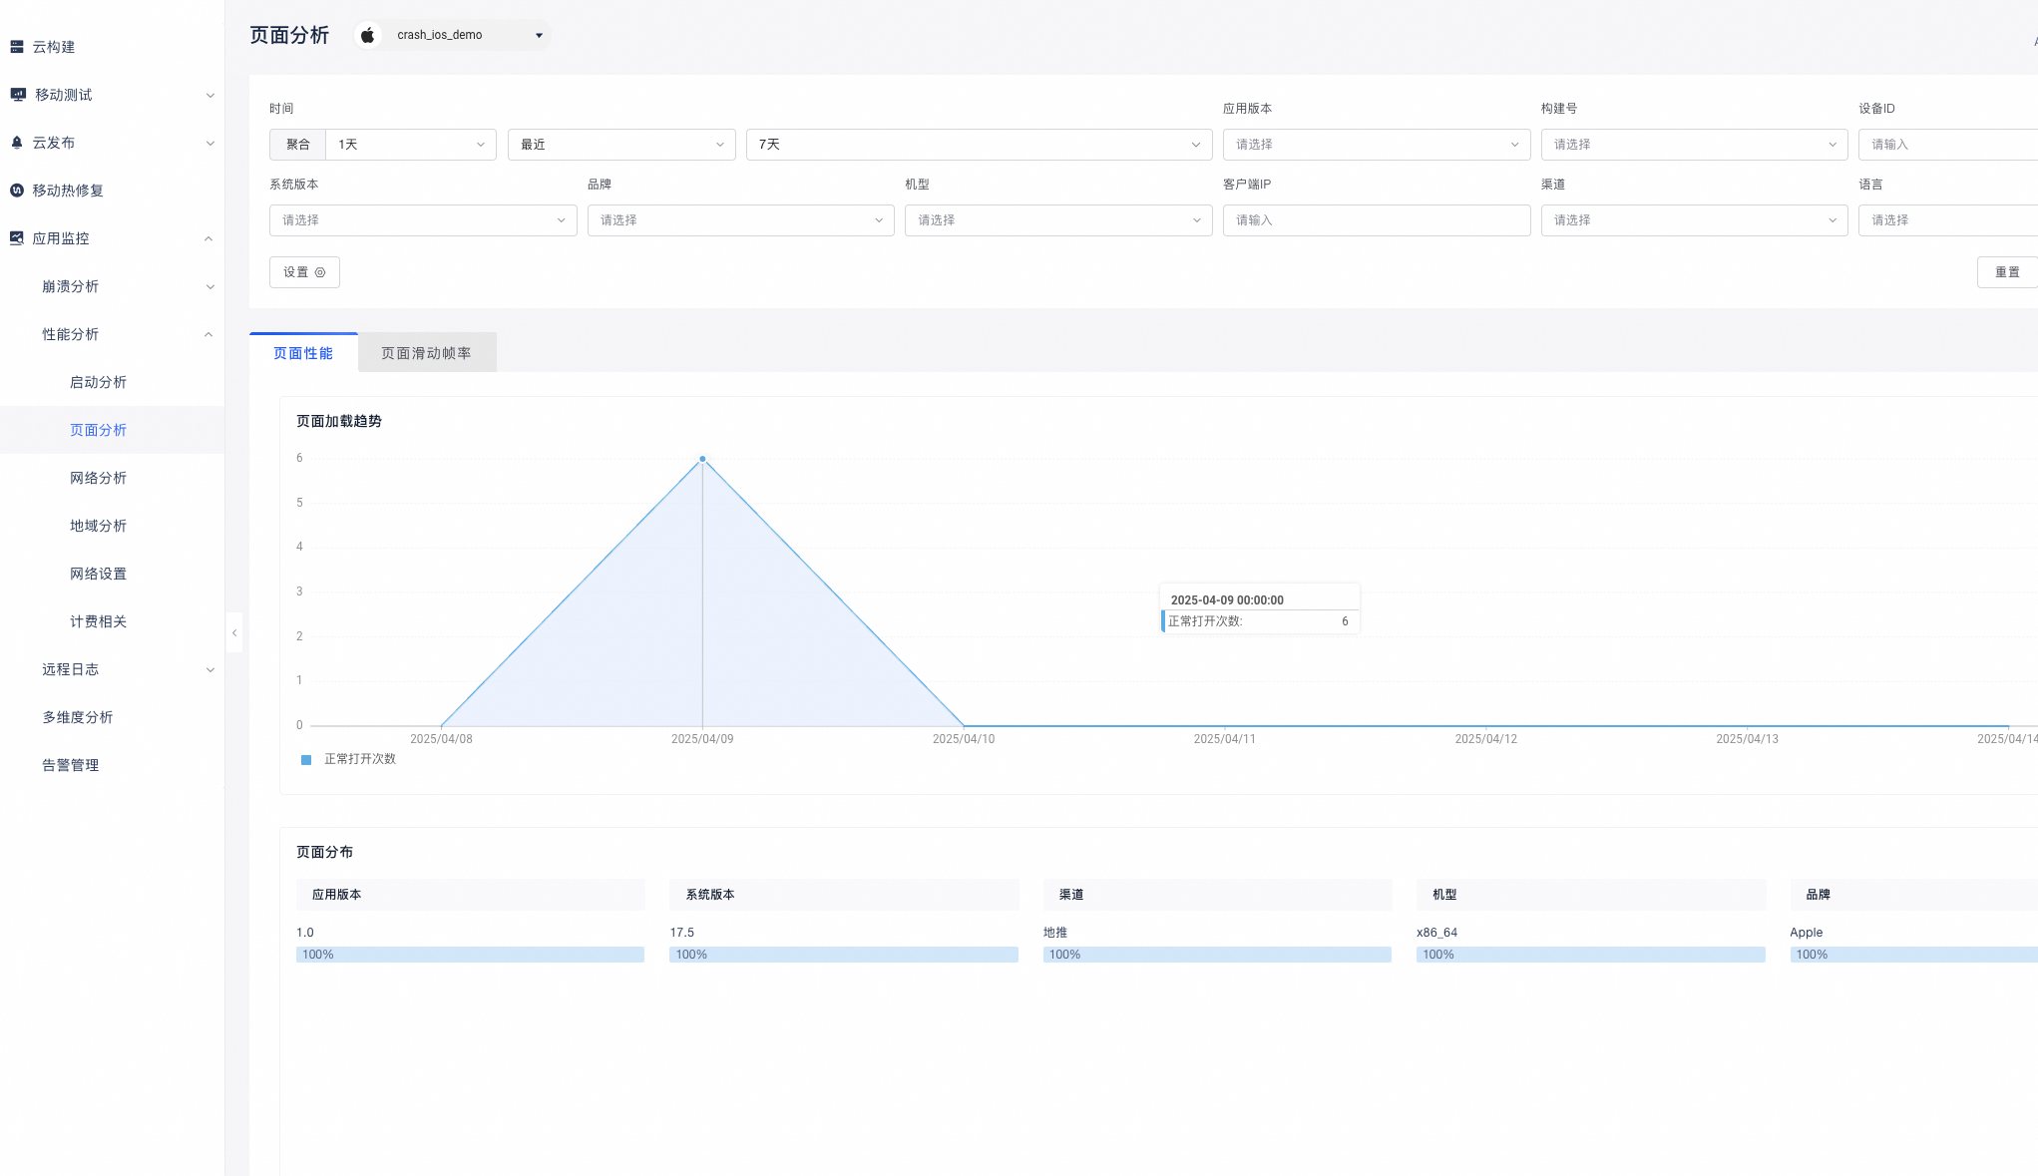Open 启动分析 in the sidebar
The height and width of the screenshot is (1176, 2038).
98,382
